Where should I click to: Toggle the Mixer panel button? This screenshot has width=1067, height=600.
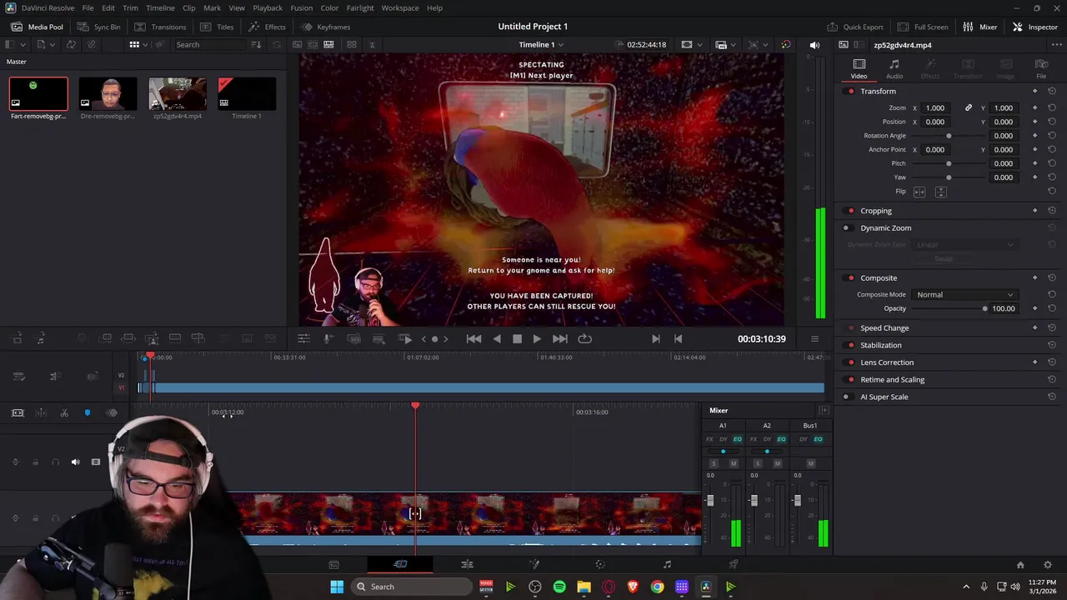[x=979, y=27]
